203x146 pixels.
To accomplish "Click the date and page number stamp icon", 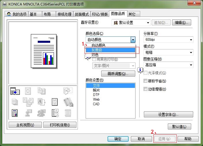I will point(54,113).
